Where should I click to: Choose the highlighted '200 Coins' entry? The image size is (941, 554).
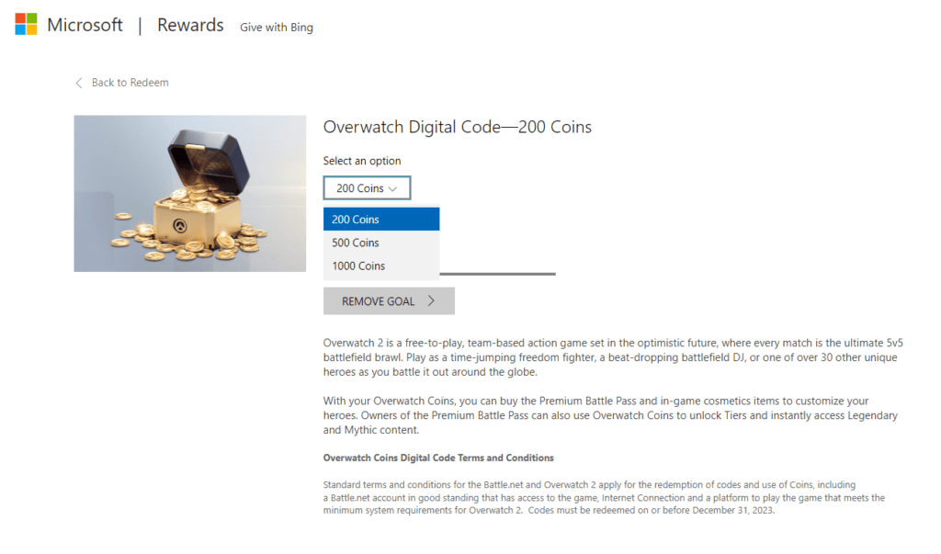(355, 219)
